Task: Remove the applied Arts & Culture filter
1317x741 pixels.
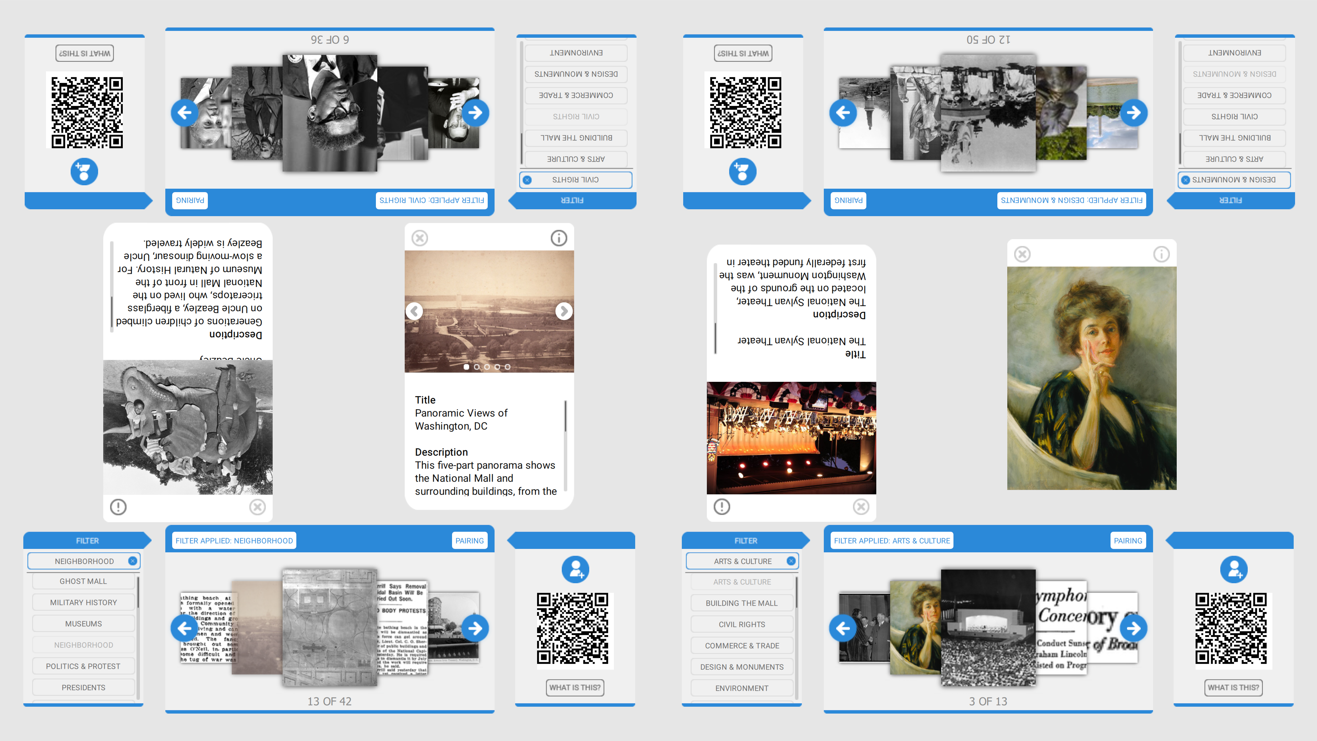Action: pos(791,561)
